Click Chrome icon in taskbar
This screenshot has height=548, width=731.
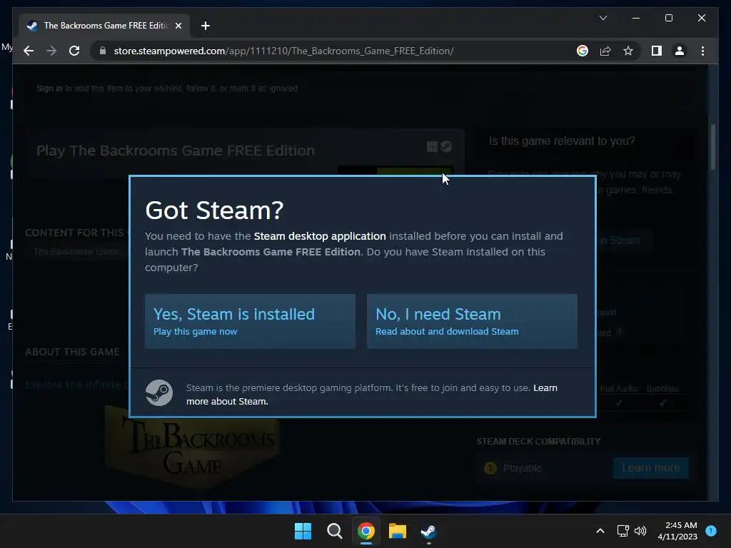pos(366,531)
